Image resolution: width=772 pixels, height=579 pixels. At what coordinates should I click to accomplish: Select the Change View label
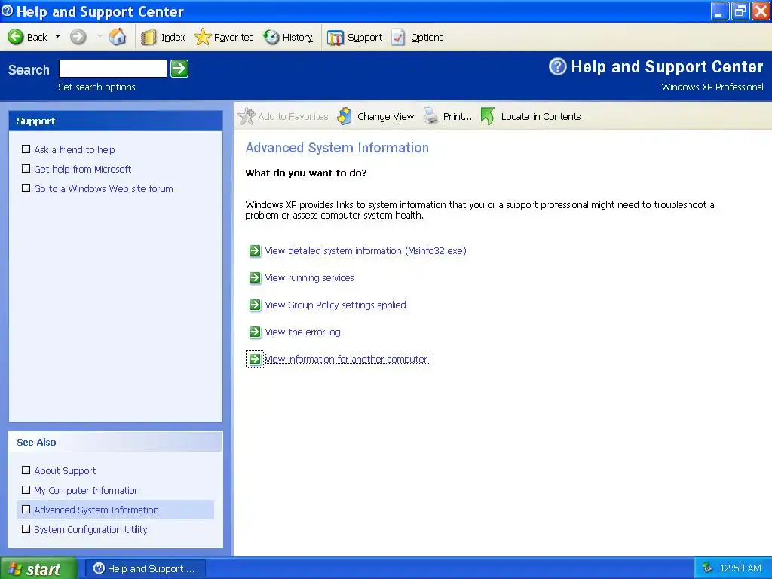point(385,117)
